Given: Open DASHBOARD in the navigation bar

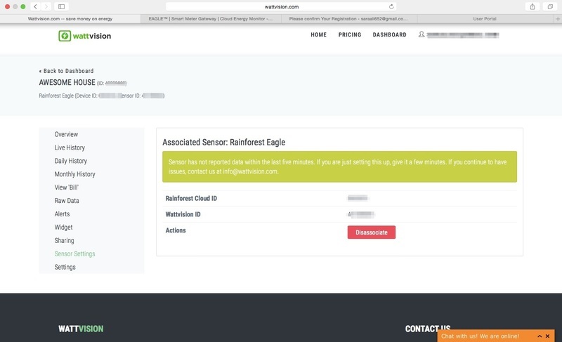Looking at the screenshot, I should 390,34.
